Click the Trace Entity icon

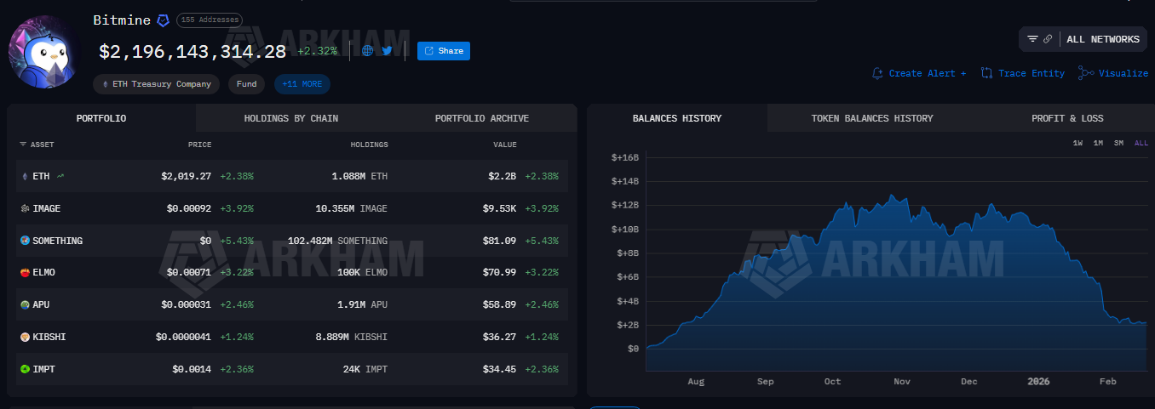[986, 73]
